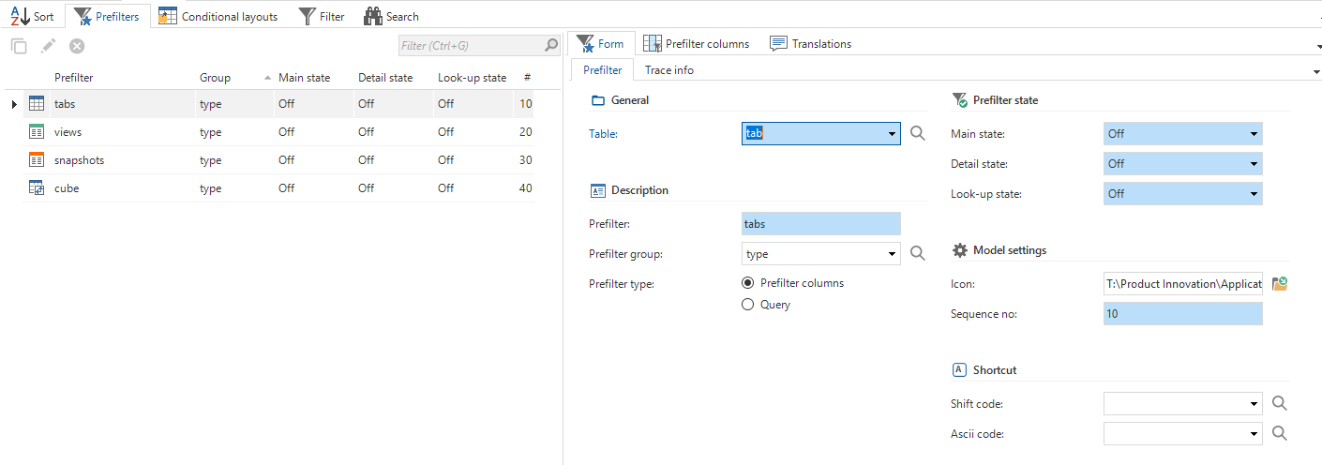
Task: Open lookup magnifier beside Prefilter group
Action: pos(917,253)
